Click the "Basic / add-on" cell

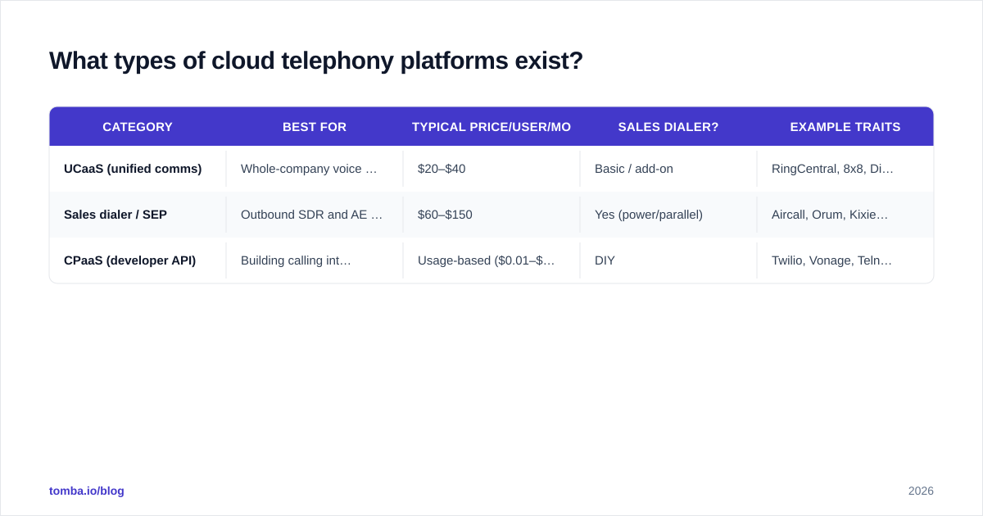[x=668, y=169]
